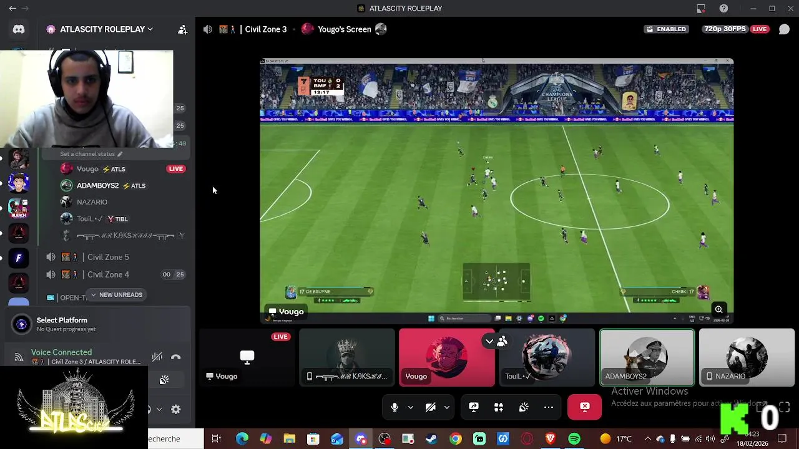
Task: Mute microphone in call controls
Action: pyautogui.click(x=395, y=407)
